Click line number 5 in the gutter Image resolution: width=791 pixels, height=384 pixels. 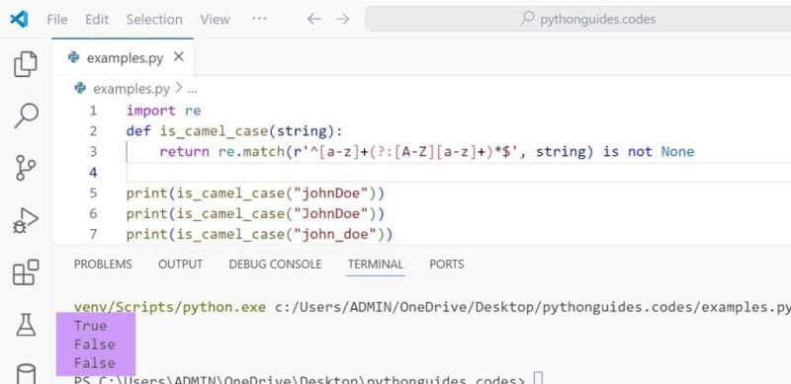point(93,193)
